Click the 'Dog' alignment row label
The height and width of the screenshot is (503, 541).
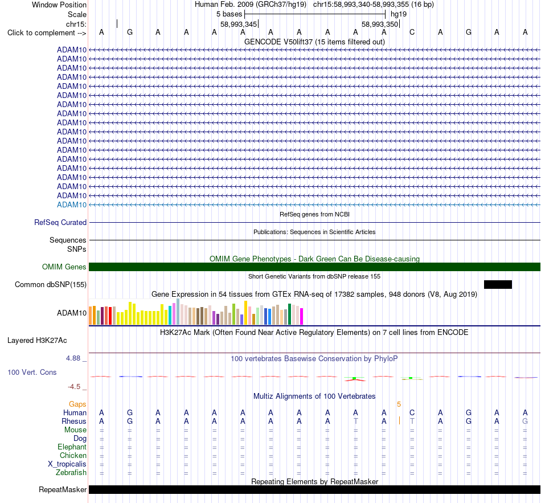tap(80, 439)
